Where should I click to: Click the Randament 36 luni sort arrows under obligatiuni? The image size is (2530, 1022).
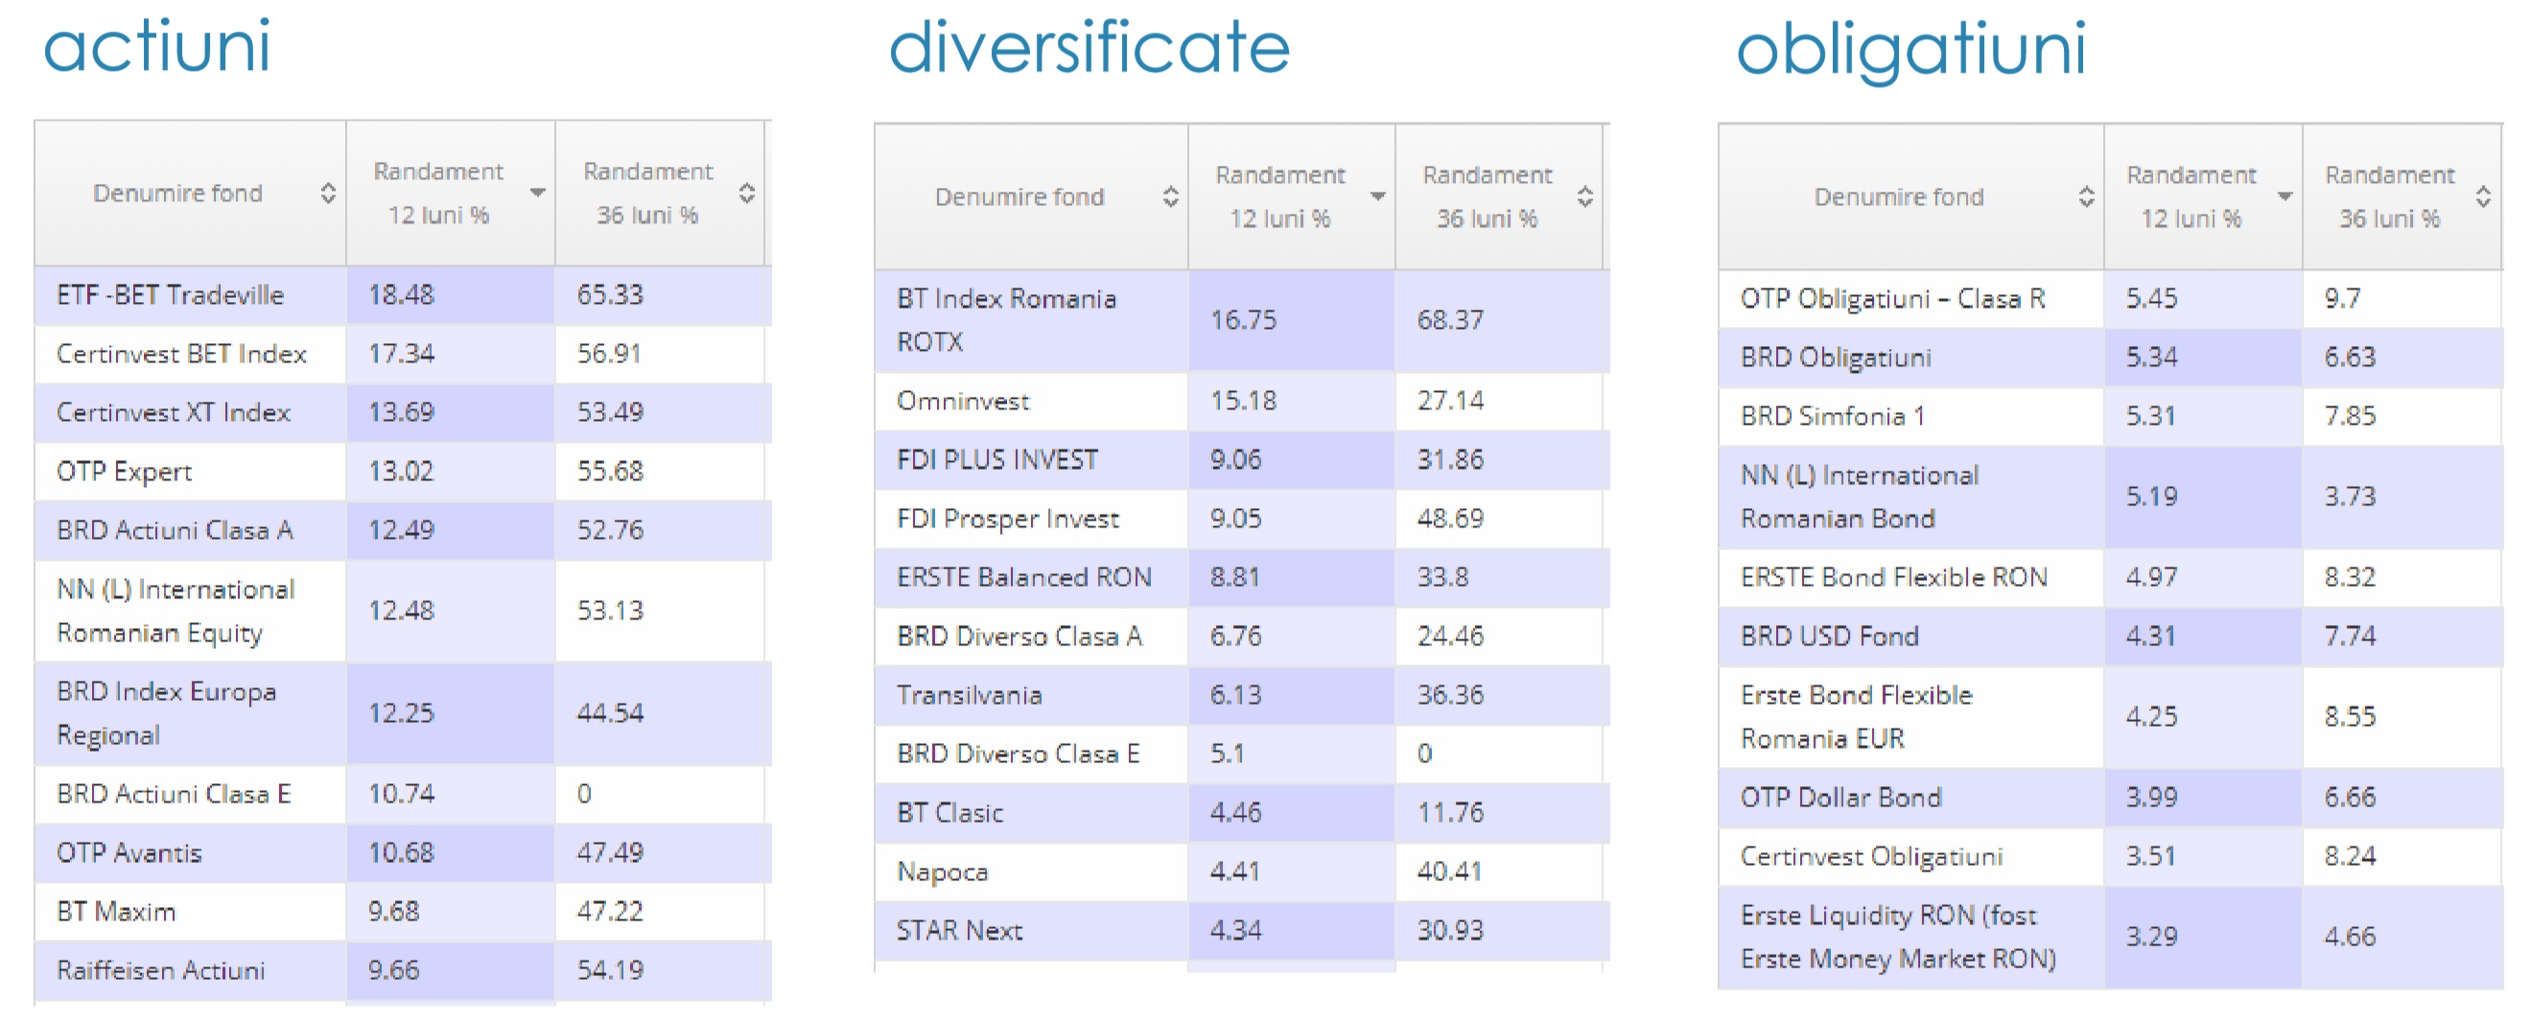coord(2483,197)
